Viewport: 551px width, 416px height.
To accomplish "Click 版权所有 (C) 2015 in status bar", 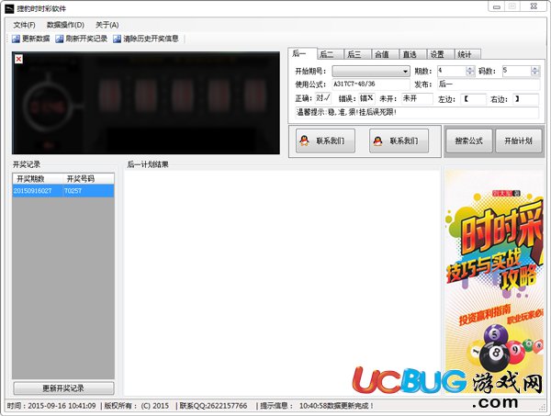I will 136,406.
